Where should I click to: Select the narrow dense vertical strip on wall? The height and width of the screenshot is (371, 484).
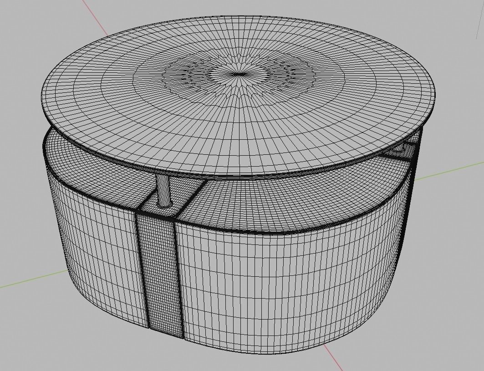coord(159,274)
